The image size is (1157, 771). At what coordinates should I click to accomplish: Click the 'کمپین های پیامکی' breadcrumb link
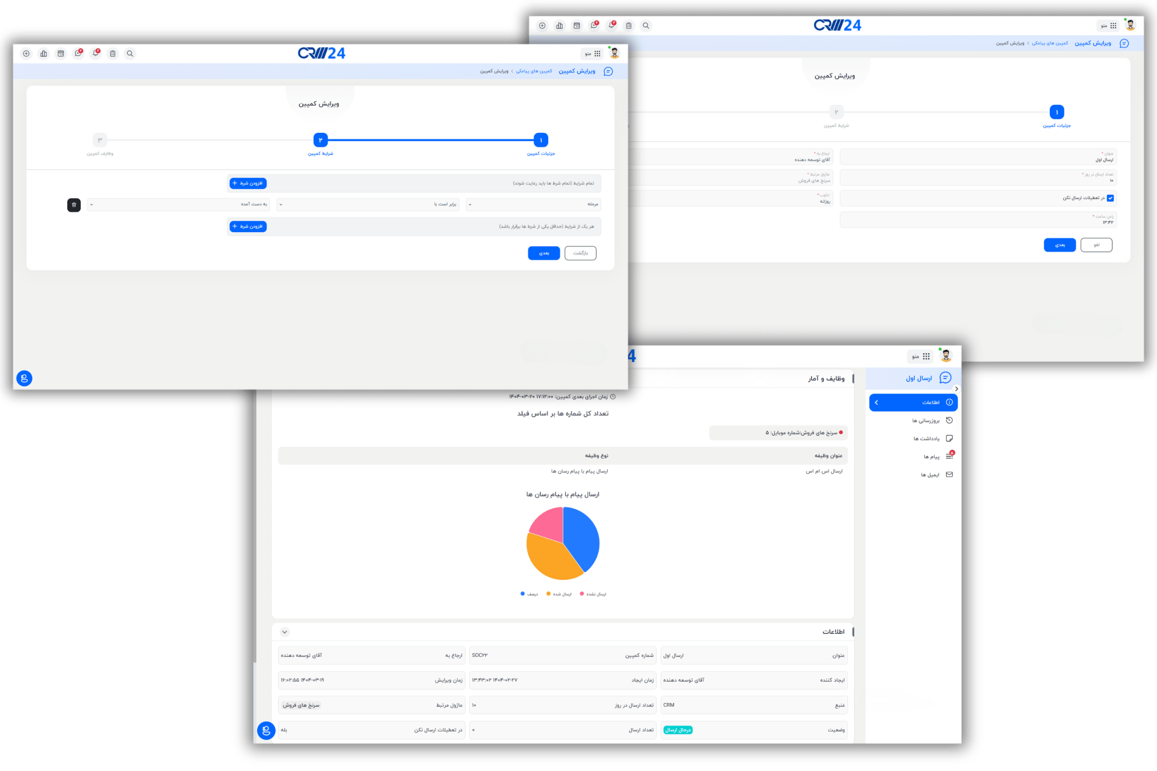[x=534, y=71]
